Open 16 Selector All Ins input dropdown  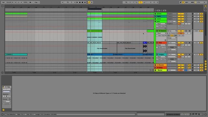(172, 31)
